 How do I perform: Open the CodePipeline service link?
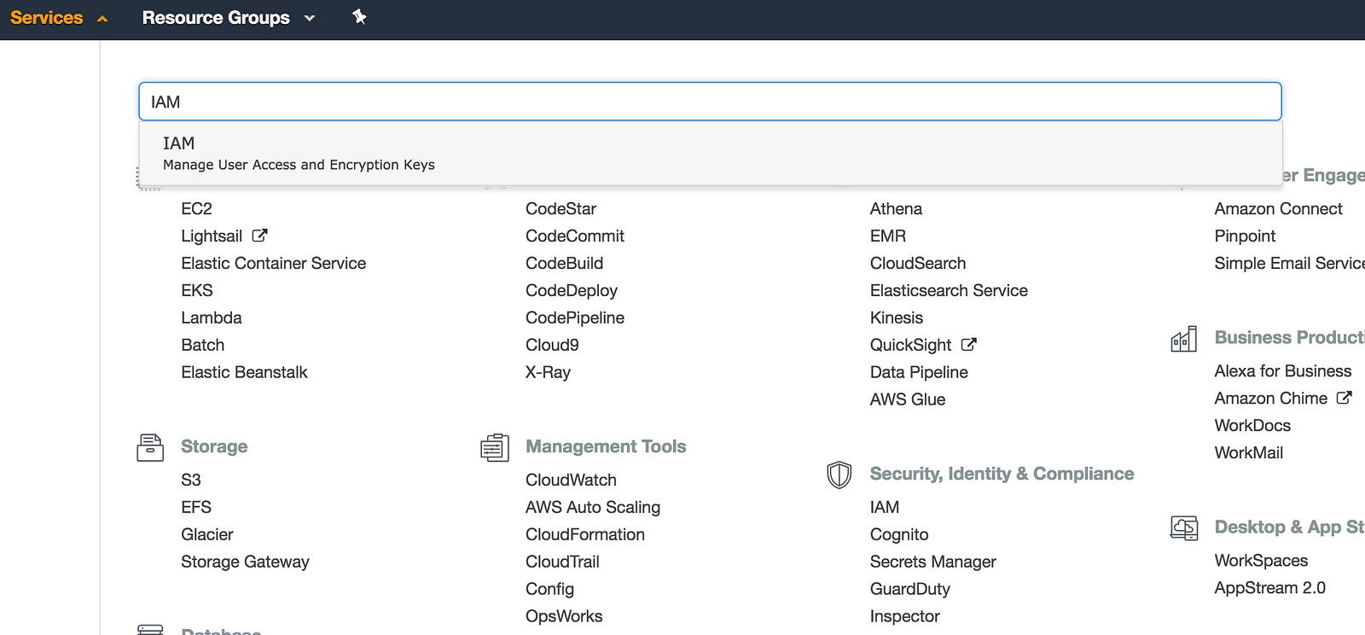point(574,318)
